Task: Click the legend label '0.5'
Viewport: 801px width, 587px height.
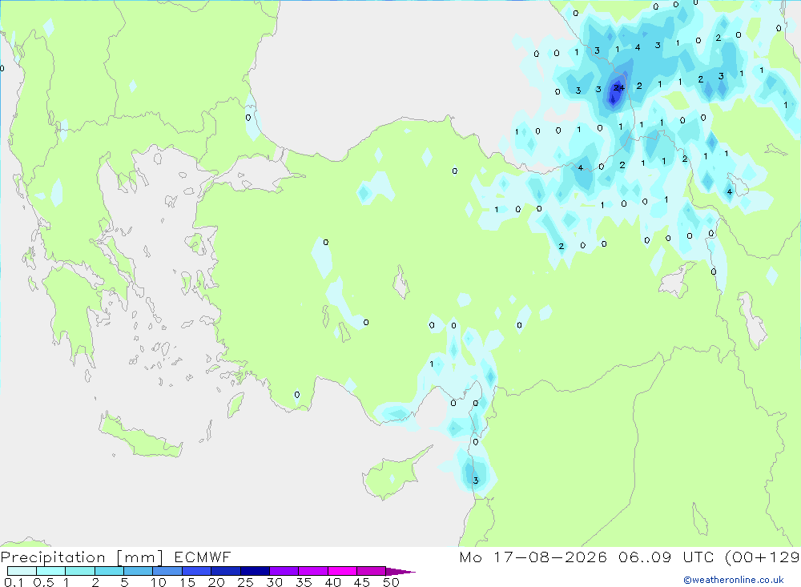Action: [43, 582]
